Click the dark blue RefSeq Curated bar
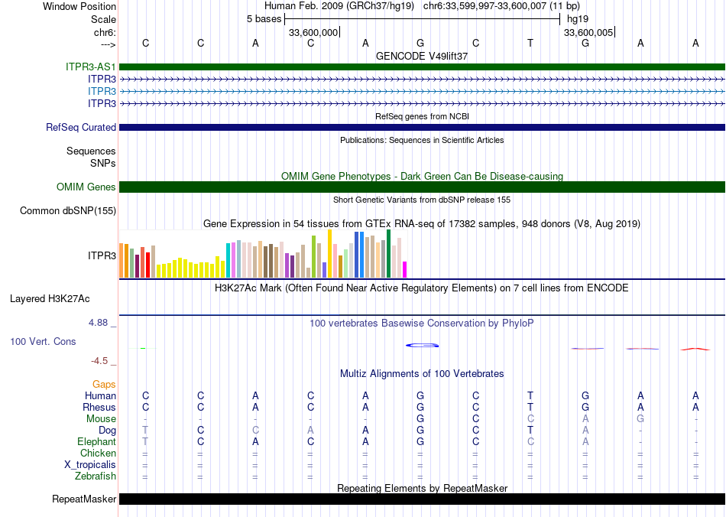The width and height of the screenshot is (726, 517). (422, 127)
